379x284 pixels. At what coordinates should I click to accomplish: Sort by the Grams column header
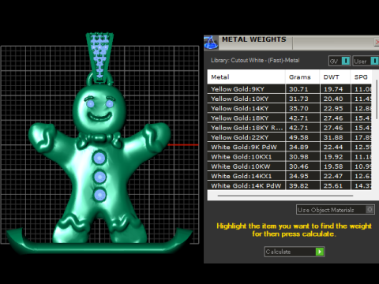click(302, 77)
